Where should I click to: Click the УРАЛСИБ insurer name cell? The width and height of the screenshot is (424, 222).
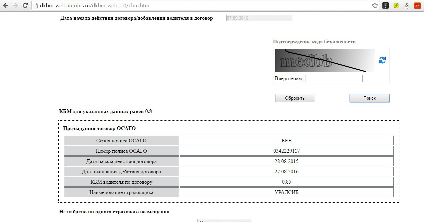point(286,192)
